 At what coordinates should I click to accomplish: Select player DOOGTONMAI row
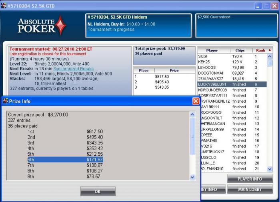click(x=232, y=73)
